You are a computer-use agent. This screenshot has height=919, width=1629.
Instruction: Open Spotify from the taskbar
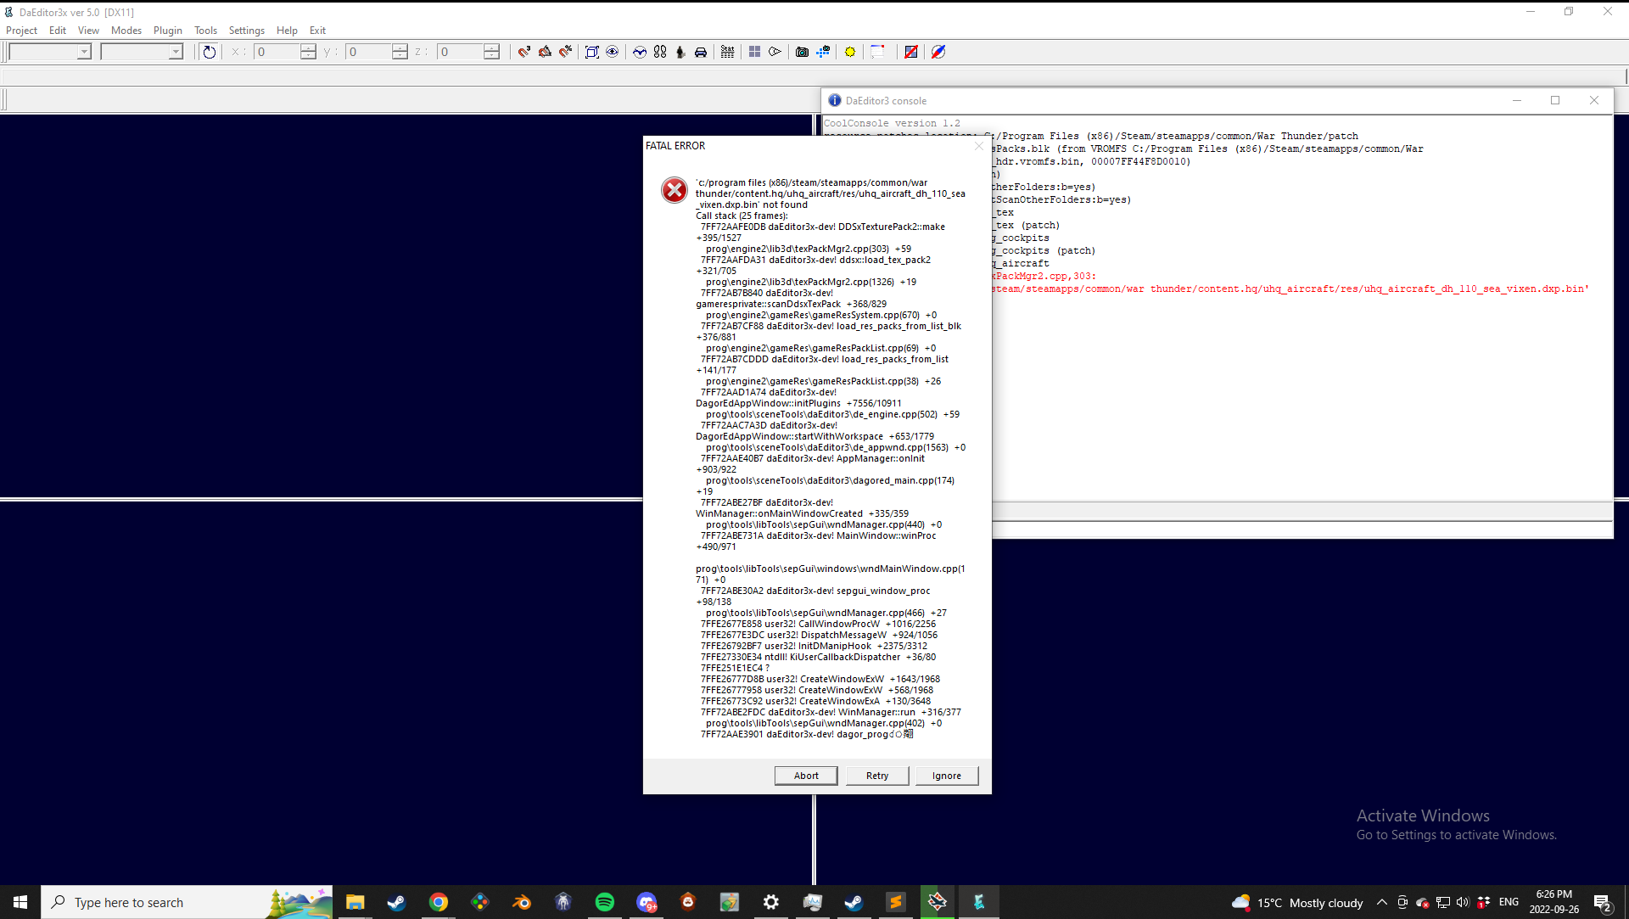point(604,902)
